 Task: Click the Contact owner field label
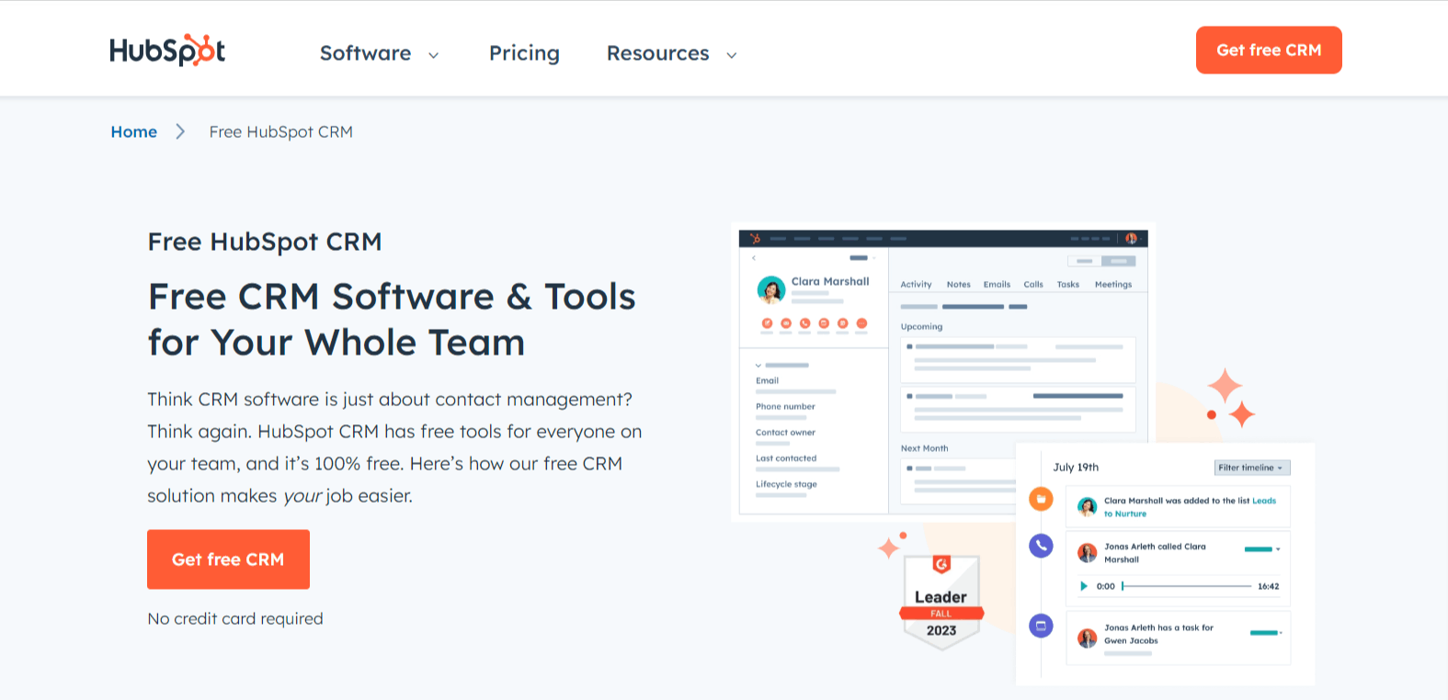point(785,432)
